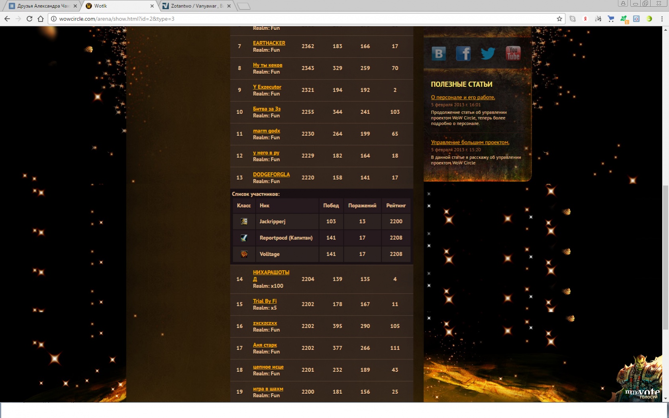Reload the page
669x418 pixels.
pyautogui.click(x=29, y=19)
